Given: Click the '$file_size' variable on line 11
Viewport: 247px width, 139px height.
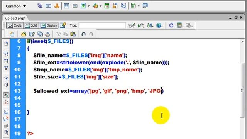Looking at the screenshot, I should (46, 77).
